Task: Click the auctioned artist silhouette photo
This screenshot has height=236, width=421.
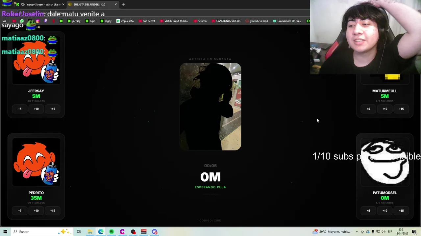Action: coord(210,107)
